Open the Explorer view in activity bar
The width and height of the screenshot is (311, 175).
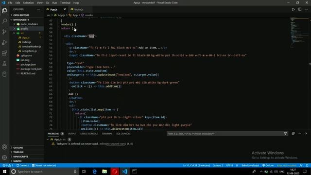pyautogui.click(x=4, y=11)
